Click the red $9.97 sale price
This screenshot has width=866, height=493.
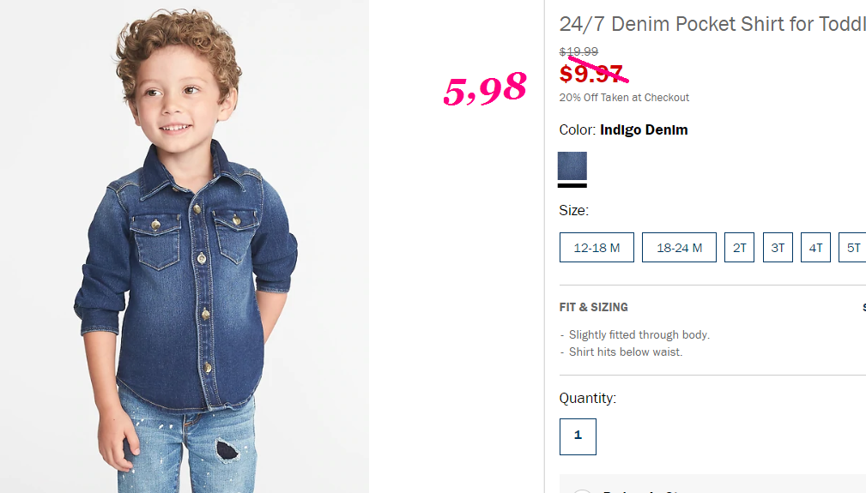pos(591,74)
